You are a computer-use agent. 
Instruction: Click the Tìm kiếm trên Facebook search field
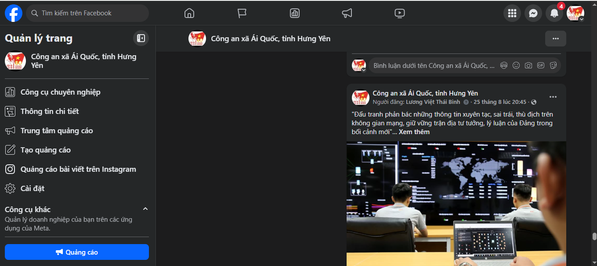click(87, 13)
